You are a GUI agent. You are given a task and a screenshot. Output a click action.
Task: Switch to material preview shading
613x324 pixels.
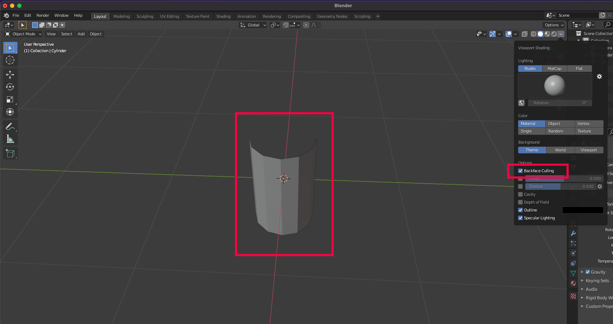click(547, 34)
